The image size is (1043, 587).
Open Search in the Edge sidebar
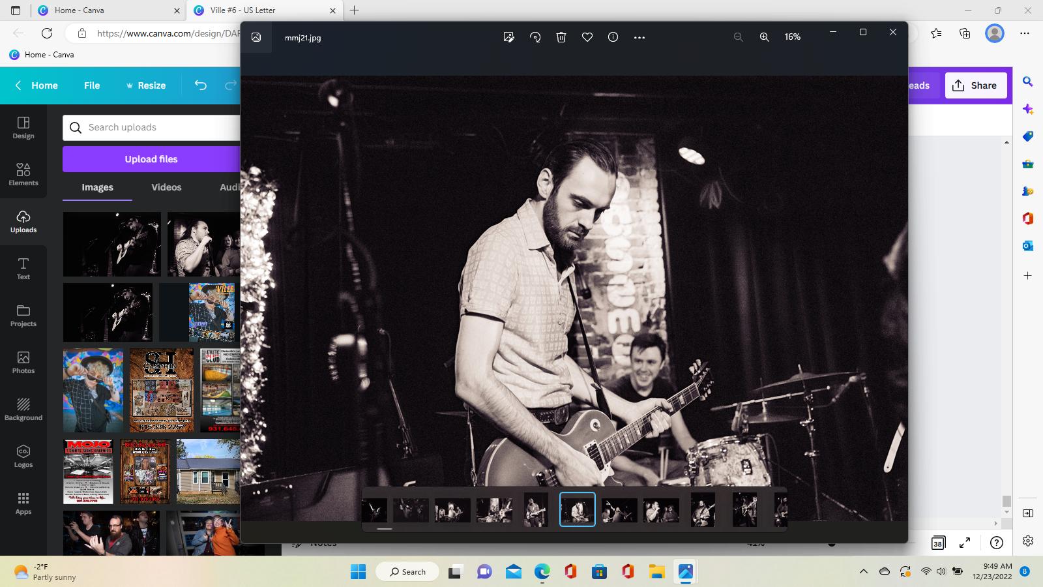coord(1028,82)
